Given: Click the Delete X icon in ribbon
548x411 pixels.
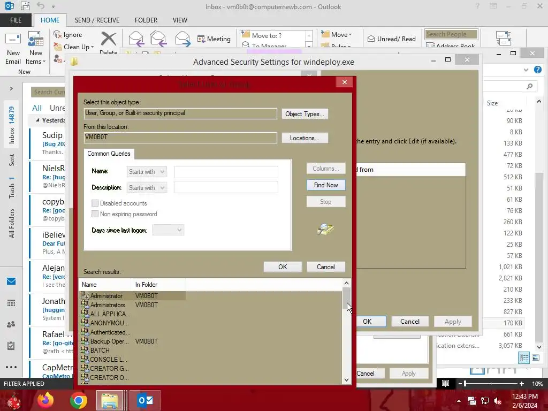Looking at the screenshot, I should tap(108, 39).
